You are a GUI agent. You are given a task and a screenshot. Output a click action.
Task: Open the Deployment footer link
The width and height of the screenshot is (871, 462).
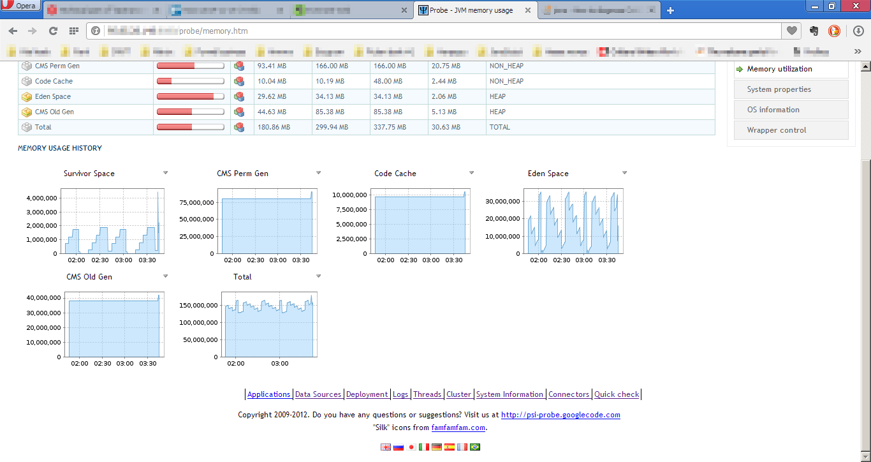click(367, 394)
